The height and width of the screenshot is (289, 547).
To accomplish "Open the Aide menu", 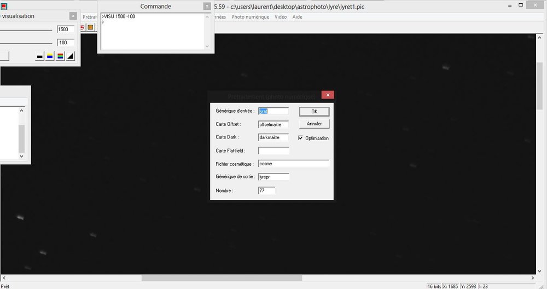I will (x=297, y=17).
